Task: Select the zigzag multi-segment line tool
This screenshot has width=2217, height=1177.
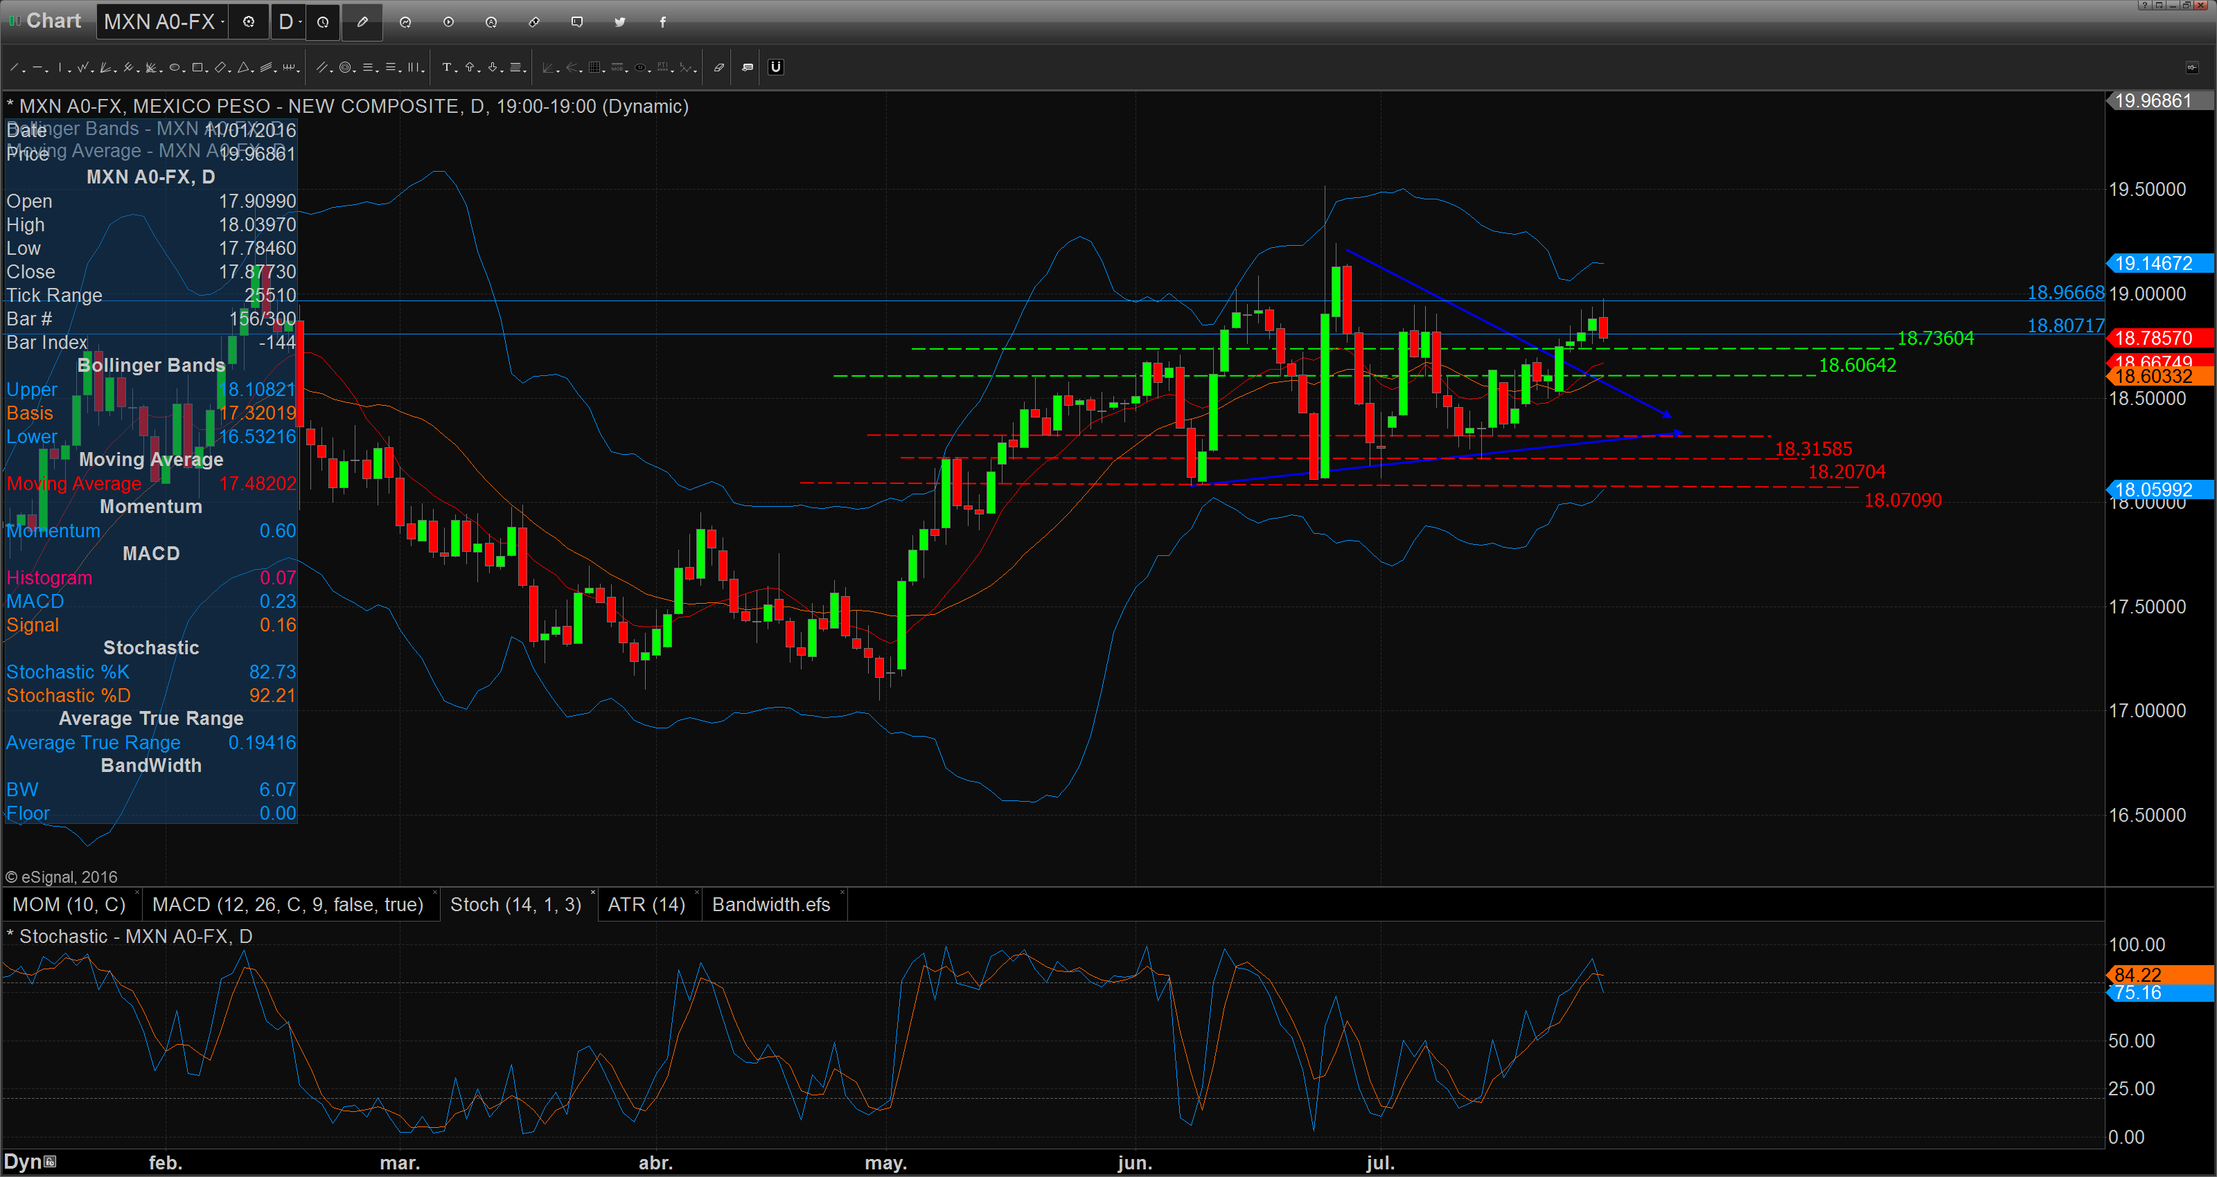Action: [x=82, y=67]
